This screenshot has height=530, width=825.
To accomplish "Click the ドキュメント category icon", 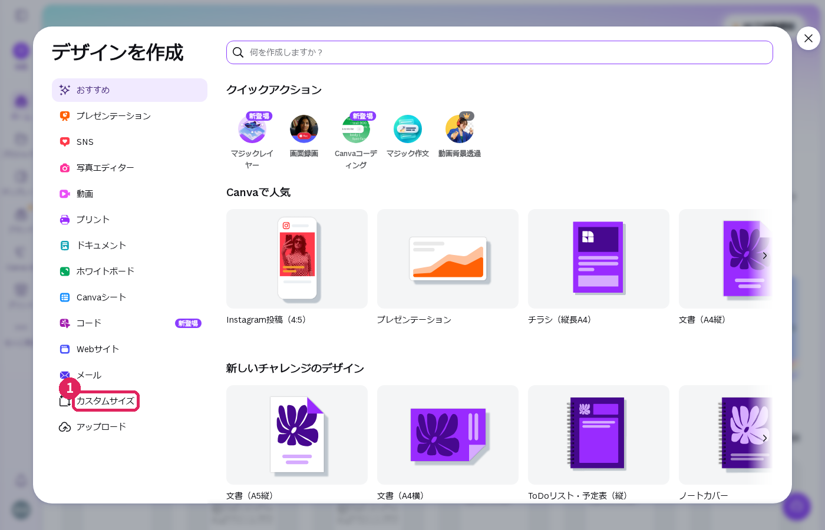I will (65, 246).
